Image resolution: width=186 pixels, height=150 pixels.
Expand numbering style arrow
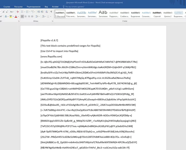point(30,12)
